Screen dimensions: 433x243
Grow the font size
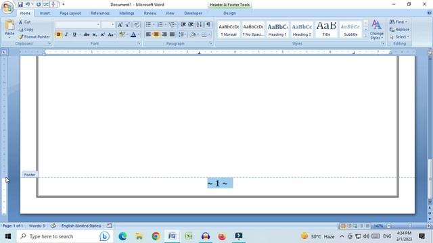point(120,25)
